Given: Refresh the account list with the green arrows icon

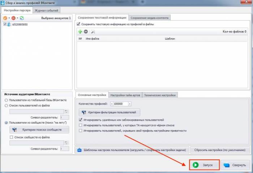Looking at the screenshot, I should (x=22, y=18).
